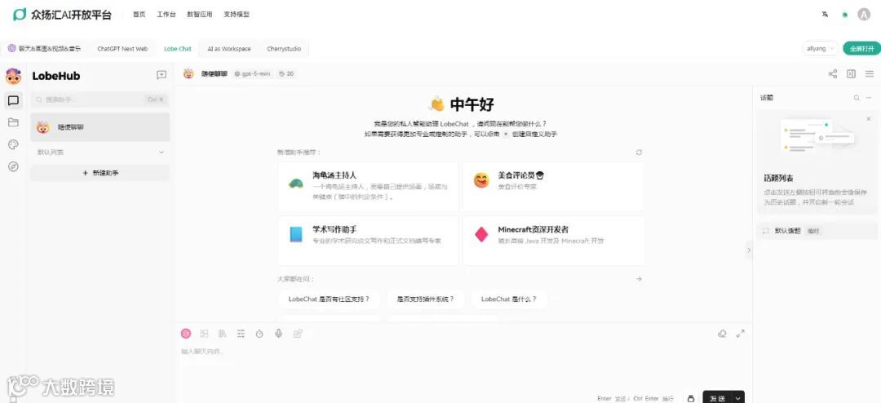Image resolution: width=881 pixels, height=403 pixels.
Task: Click the share conversation icon
Action: (x=833, y=73)
